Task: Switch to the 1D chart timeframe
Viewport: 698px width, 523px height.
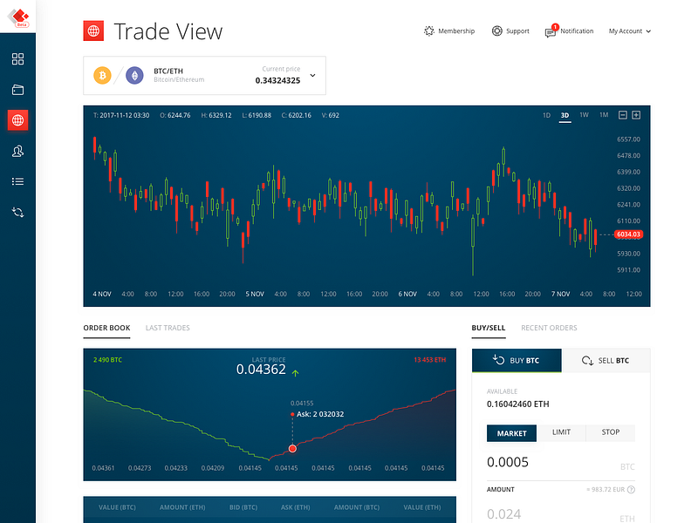Action: click(x=546, y=114)
